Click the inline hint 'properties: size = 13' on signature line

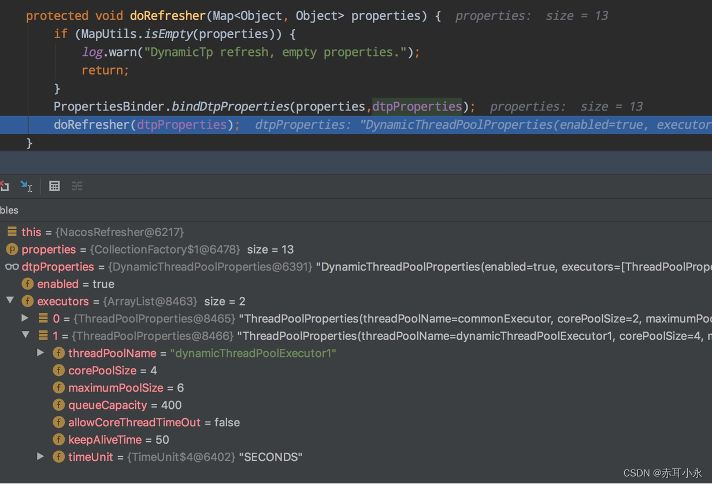pyautogui.click(x=532, y=16)
